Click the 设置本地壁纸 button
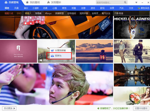 pos(141,108)
